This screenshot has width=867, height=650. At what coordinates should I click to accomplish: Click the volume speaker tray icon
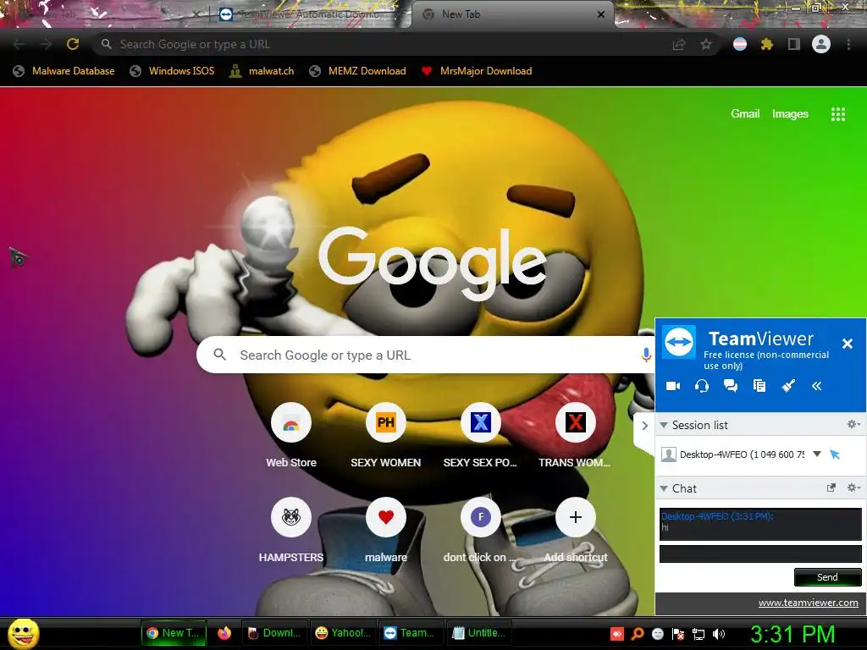pyautogui.click(x=718, y=634)
